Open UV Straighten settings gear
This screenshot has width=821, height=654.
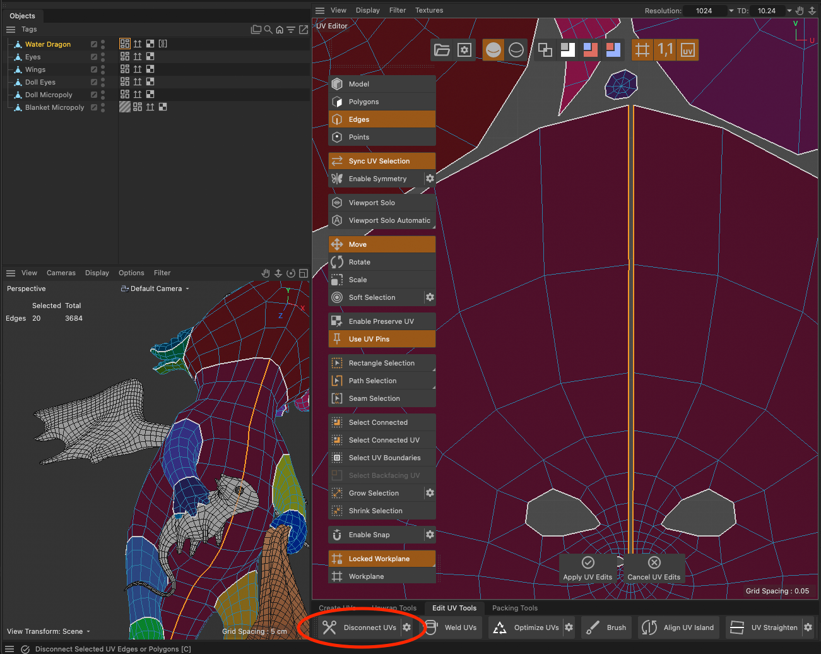(x=808, y=627)
